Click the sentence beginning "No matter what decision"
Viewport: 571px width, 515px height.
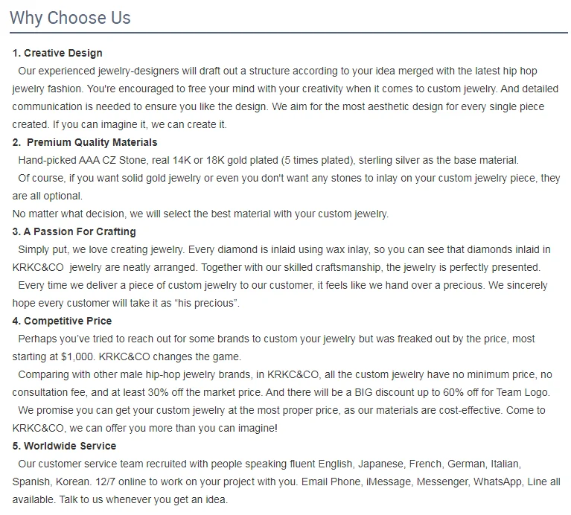click(200, 214)
